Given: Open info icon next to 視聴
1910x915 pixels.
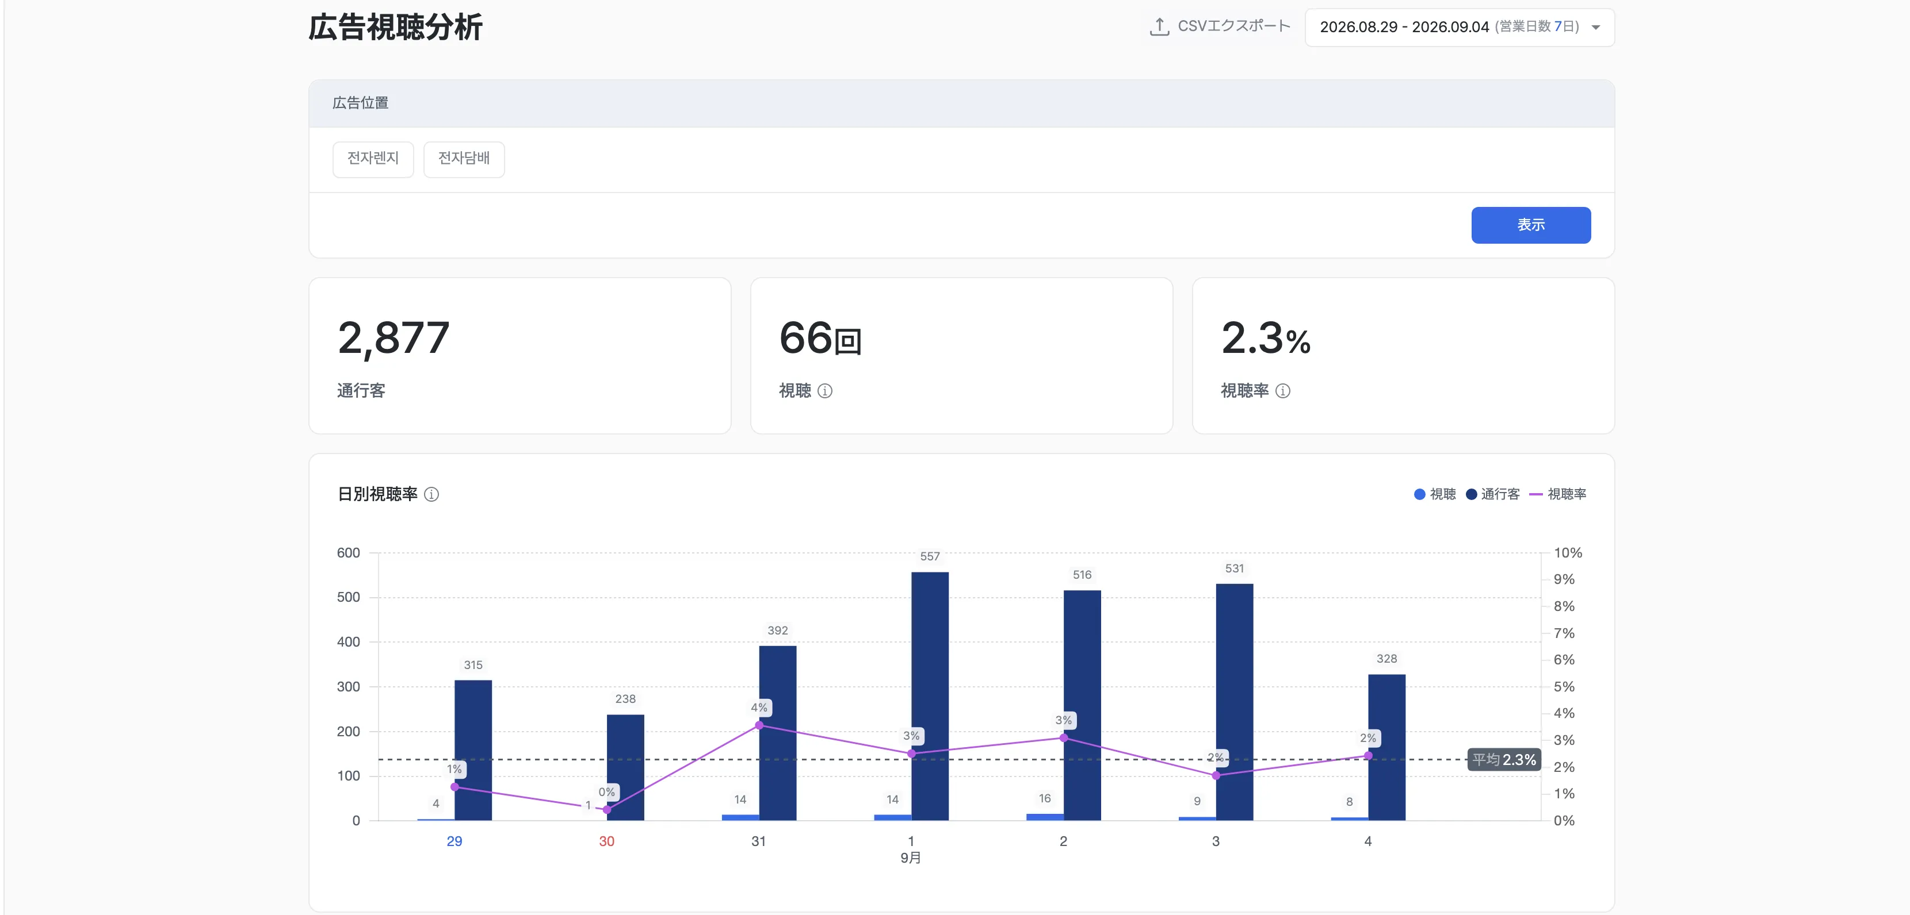Looking at the screenshot, I should [824, 390].
